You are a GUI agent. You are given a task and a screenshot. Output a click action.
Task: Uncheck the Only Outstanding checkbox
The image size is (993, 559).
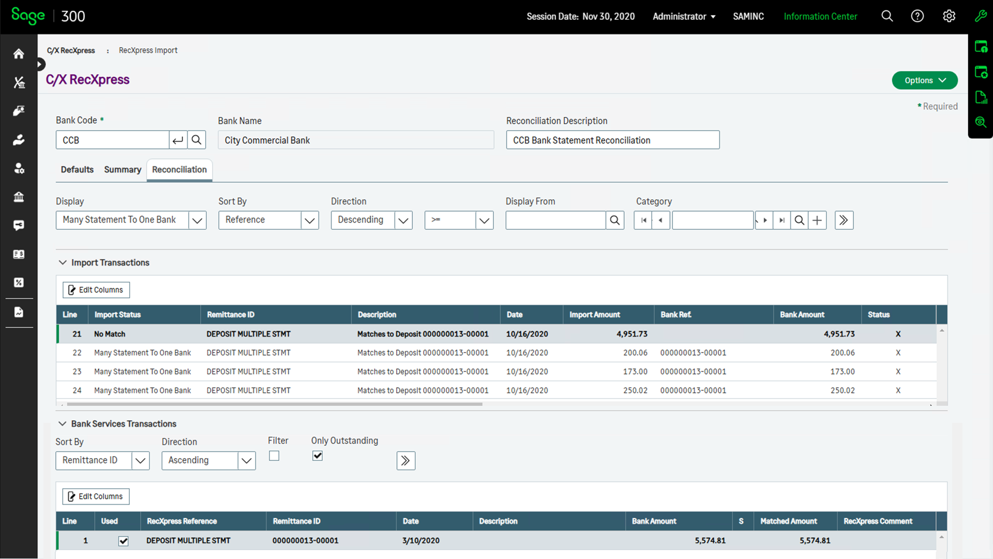coord(318,455)
